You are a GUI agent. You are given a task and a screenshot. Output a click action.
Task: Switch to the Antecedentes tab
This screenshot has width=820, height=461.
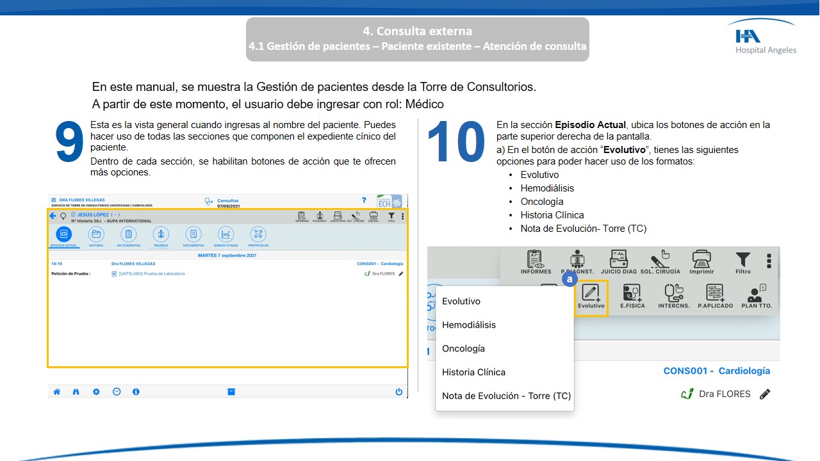pyautogui.click(x=129, y=236)
